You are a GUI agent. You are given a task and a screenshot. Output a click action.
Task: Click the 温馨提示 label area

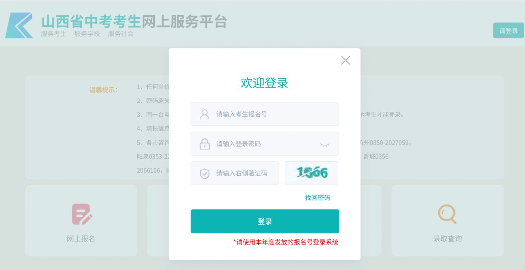click(x=103, y=90)
